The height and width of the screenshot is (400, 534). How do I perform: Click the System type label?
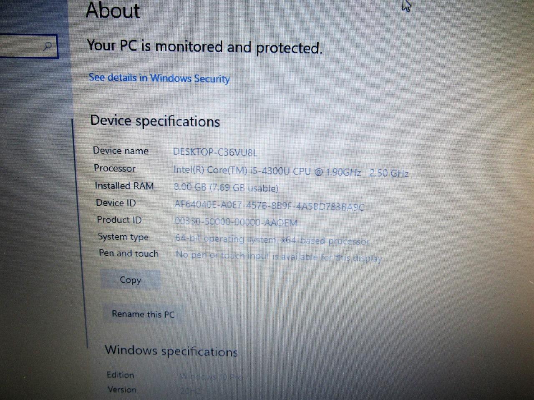(x=123, y=237)
